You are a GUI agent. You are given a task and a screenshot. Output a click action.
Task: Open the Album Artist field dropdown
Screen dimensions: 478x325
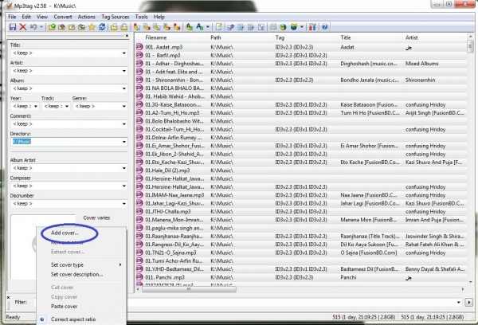(124, 168)
